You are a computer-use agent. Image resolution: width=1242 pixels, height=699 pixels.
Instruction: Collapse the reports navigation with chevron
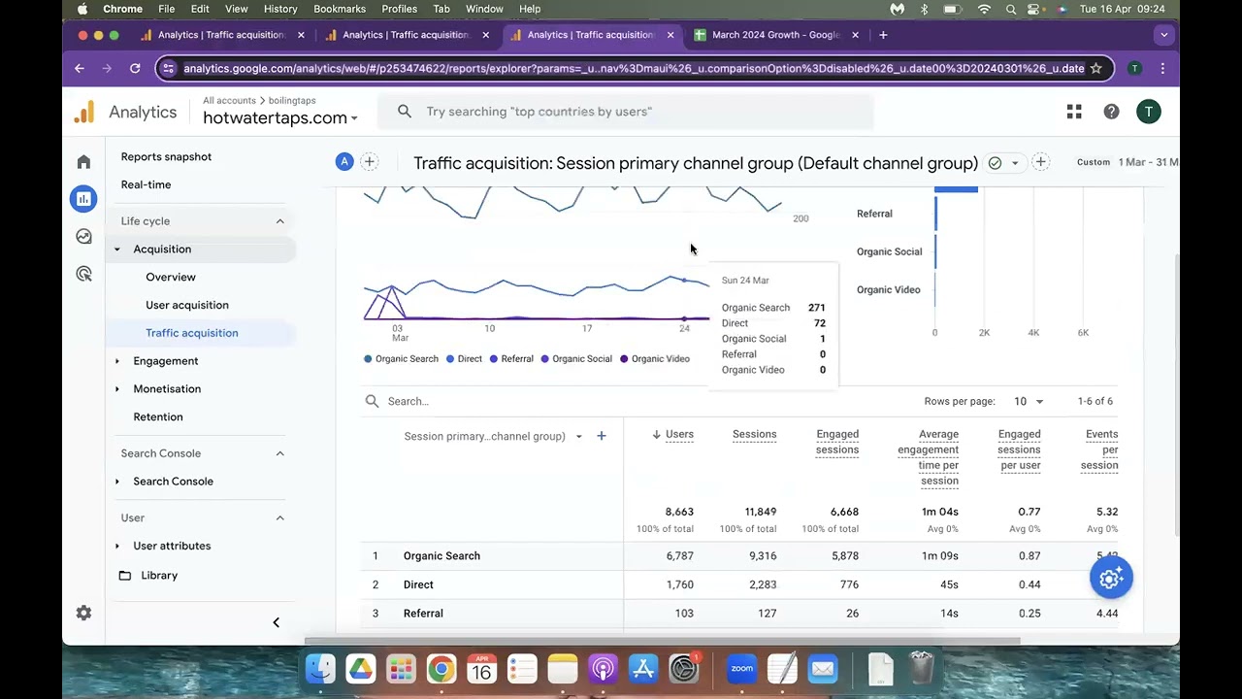pos(276,622)
